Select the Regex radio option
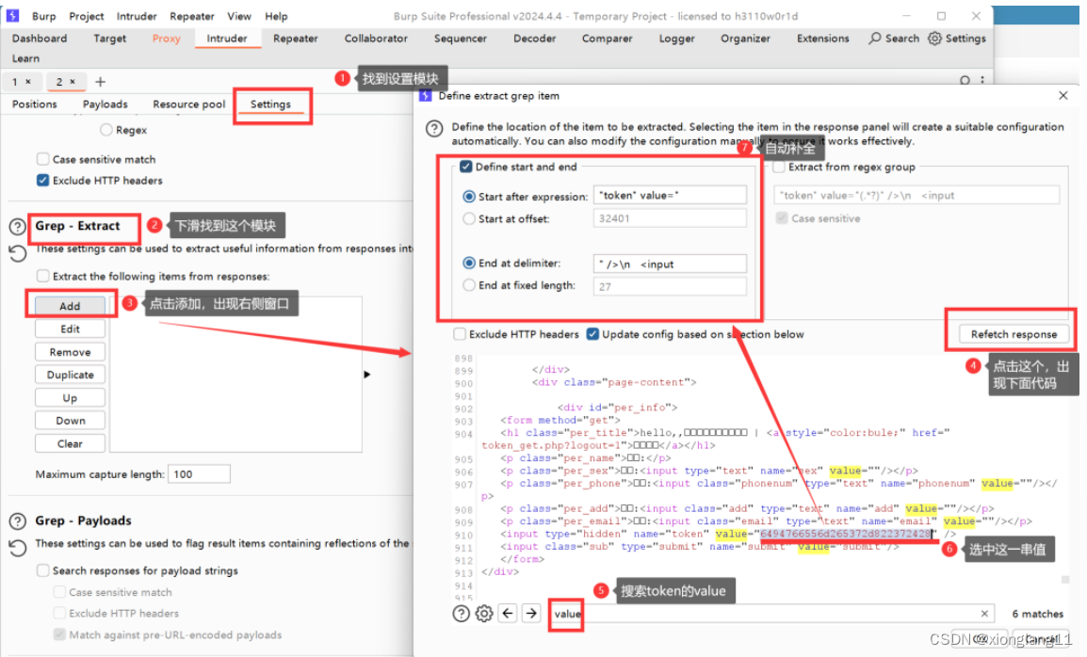The image size is (1087, 657). [x=106, y=130]
